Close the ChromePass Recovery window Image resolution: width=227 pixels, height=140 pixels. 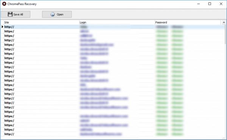(221, 4)
